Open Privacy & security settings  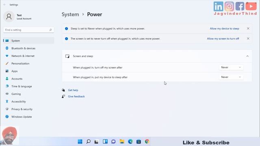[x=28, y=109]
